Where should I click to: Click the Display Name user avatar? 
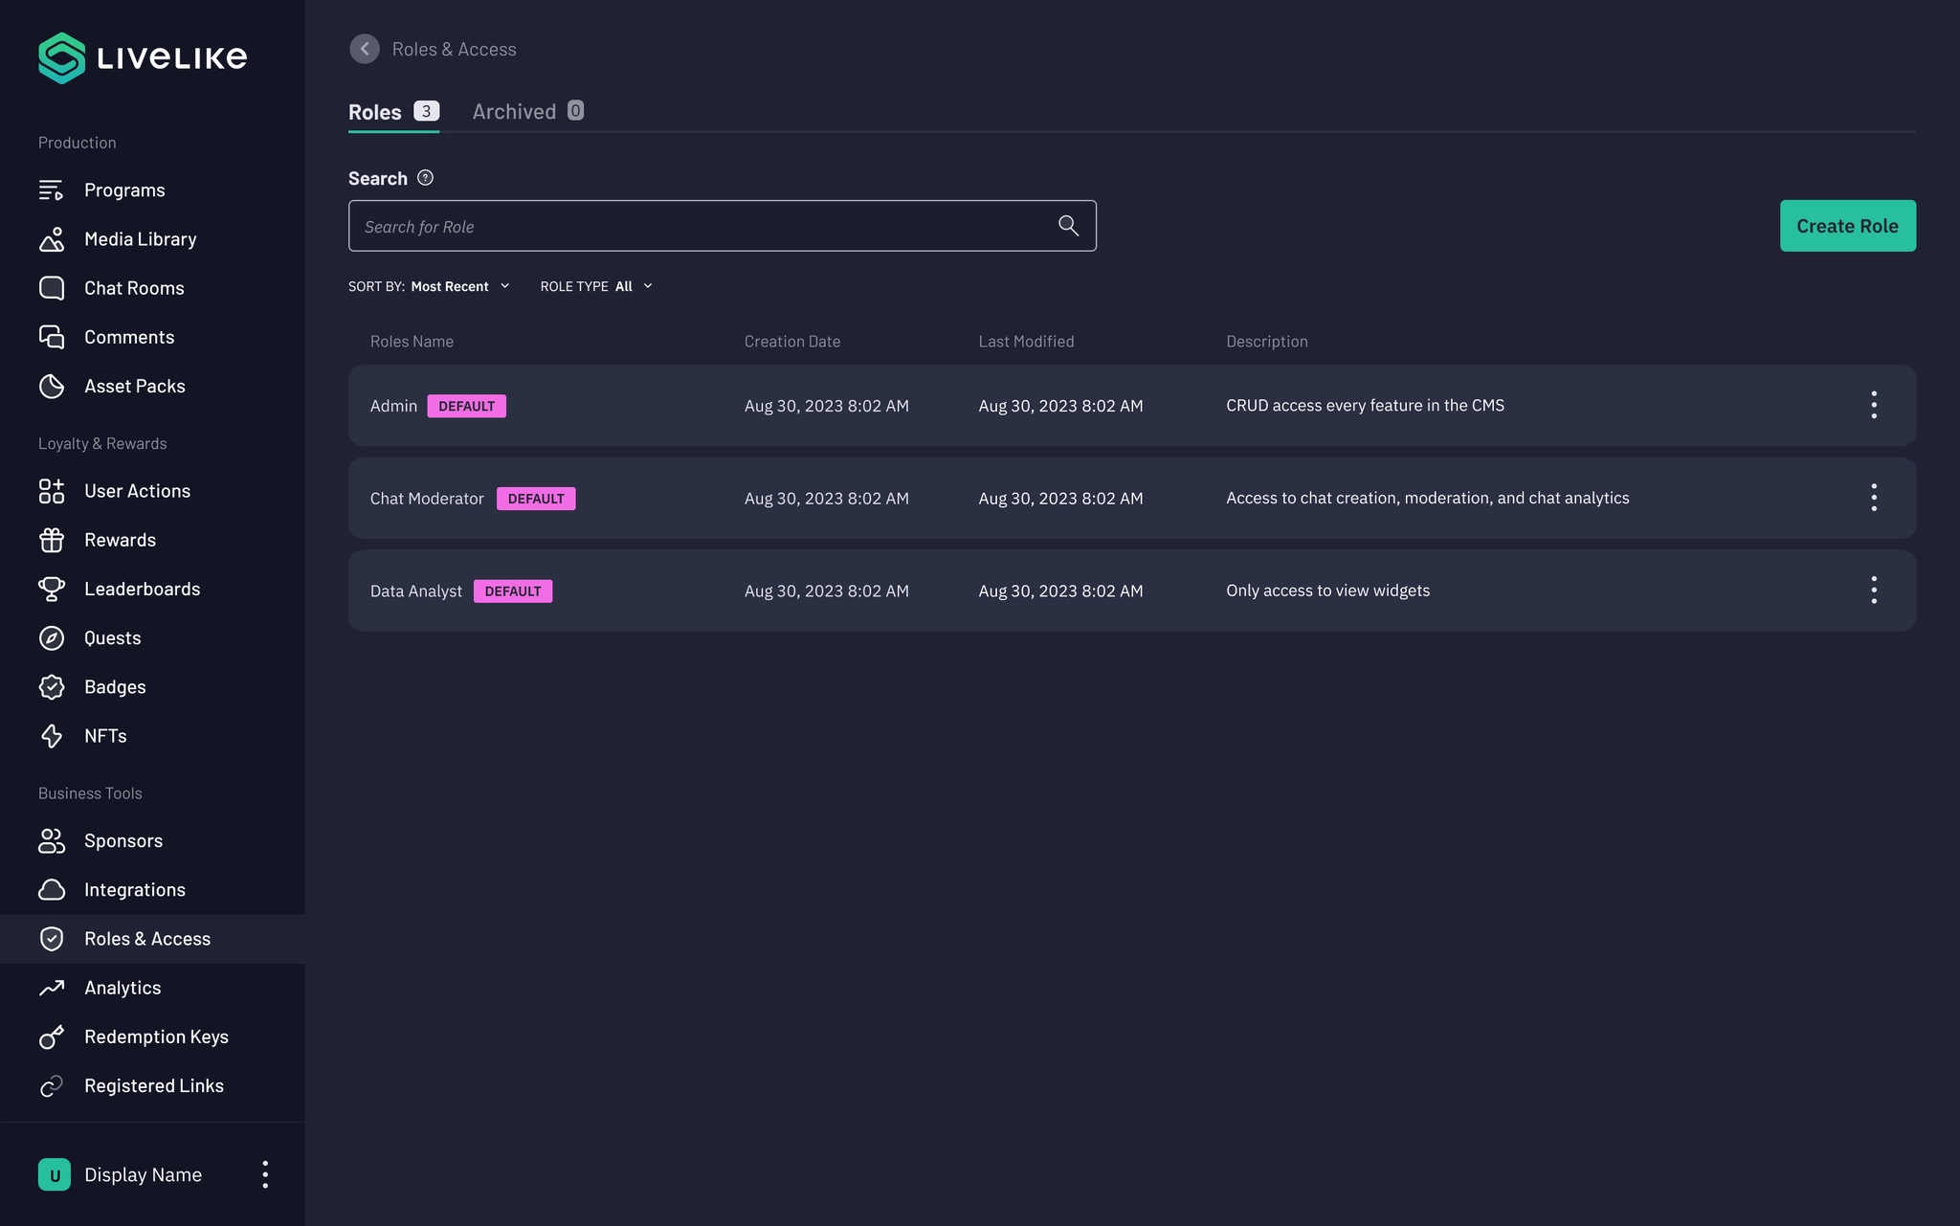[x=55, y=1175]
